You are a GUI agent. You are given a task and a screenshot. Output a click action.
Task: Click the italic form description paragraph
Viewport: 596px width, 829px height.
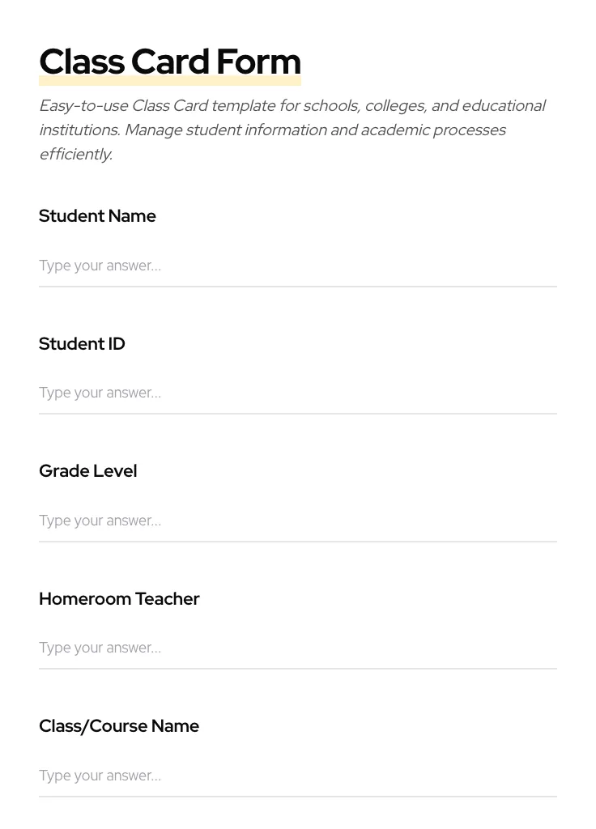coord(292,130)
